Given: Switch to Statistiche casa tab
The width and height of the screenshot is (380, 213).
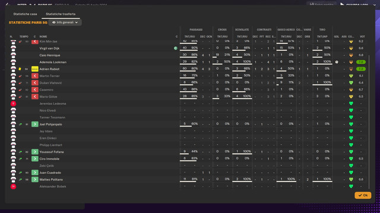Looking at the screenshot, I should [x=25, y=14].
